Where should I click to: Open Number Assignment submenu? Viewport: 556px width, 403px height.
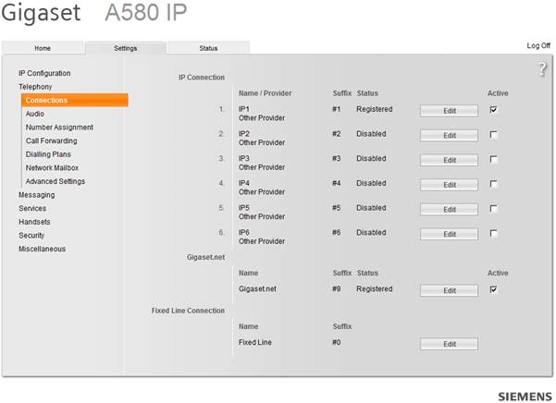59,128
